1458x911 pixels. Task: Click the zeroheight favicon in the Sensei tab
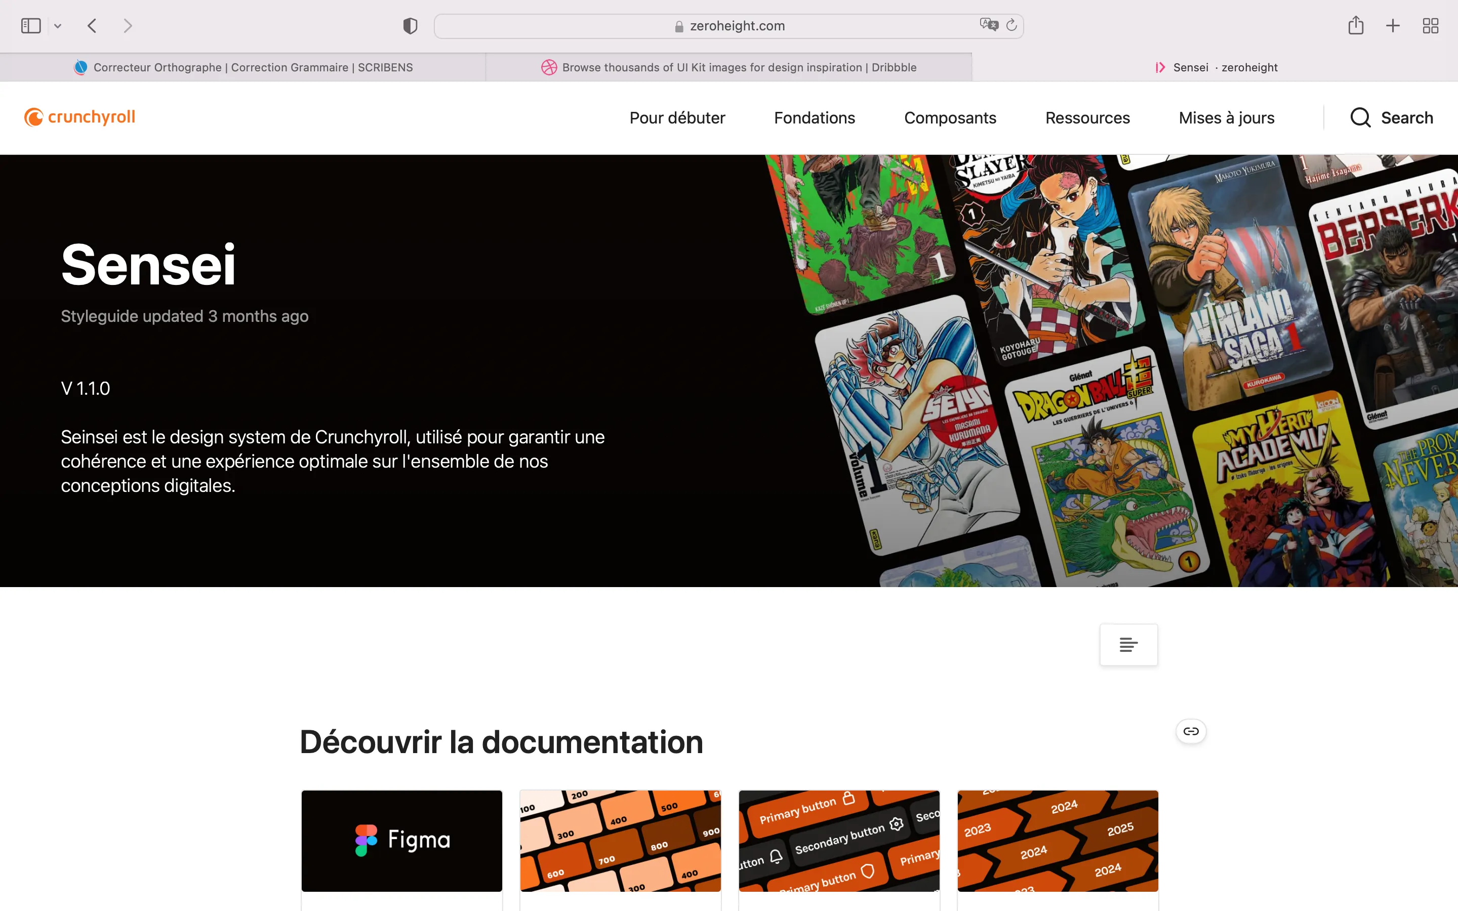(1160, 67)
